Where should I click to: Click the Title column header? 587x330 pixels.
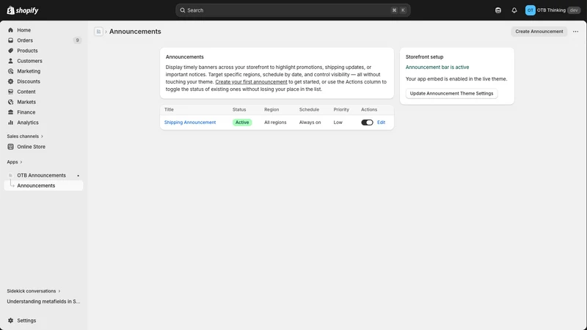169,109
